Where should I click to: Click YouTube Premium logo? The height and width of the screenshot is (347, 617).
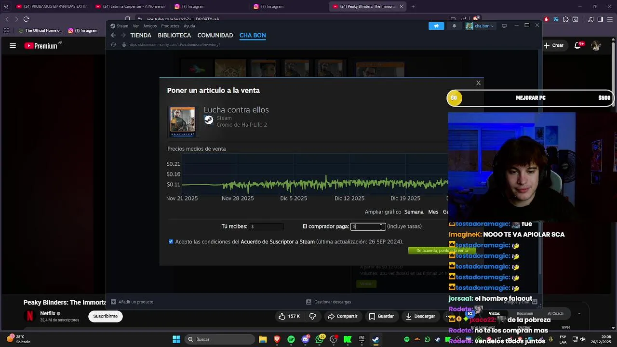point(41,46)
